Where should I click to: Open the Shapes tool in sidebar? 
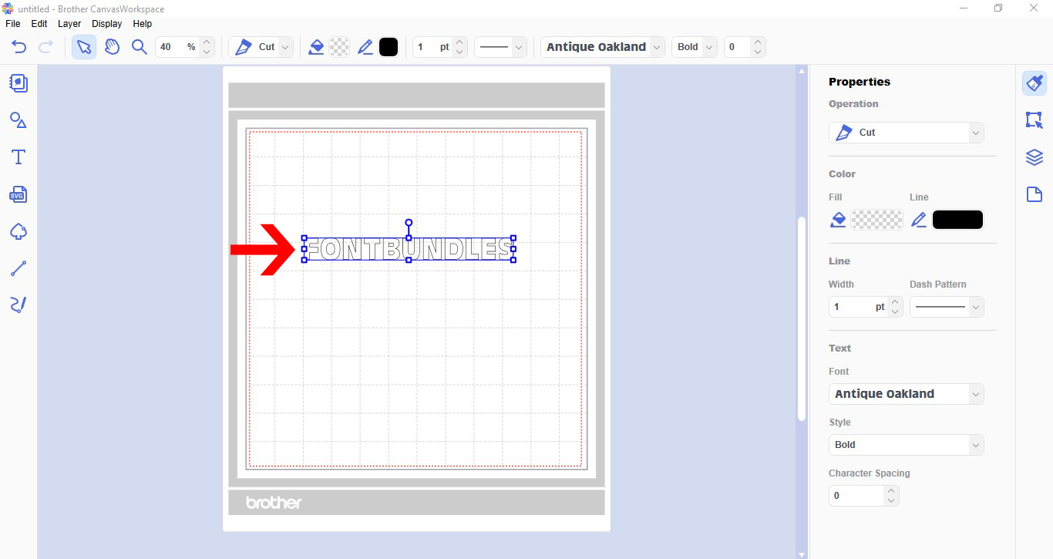click(x=19, y=120)
